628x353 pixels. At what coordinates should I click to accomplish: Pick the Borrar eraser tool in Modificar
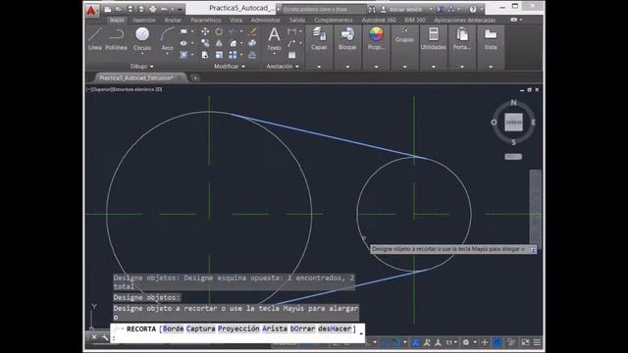[x=252, y=31]
